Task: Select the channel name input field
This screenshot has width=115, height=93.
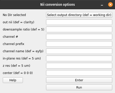Action: pos(79,51)
